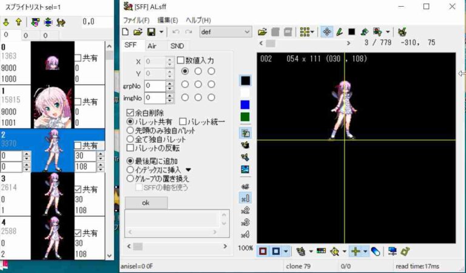Click the ok button

click(x=146, y=203)
